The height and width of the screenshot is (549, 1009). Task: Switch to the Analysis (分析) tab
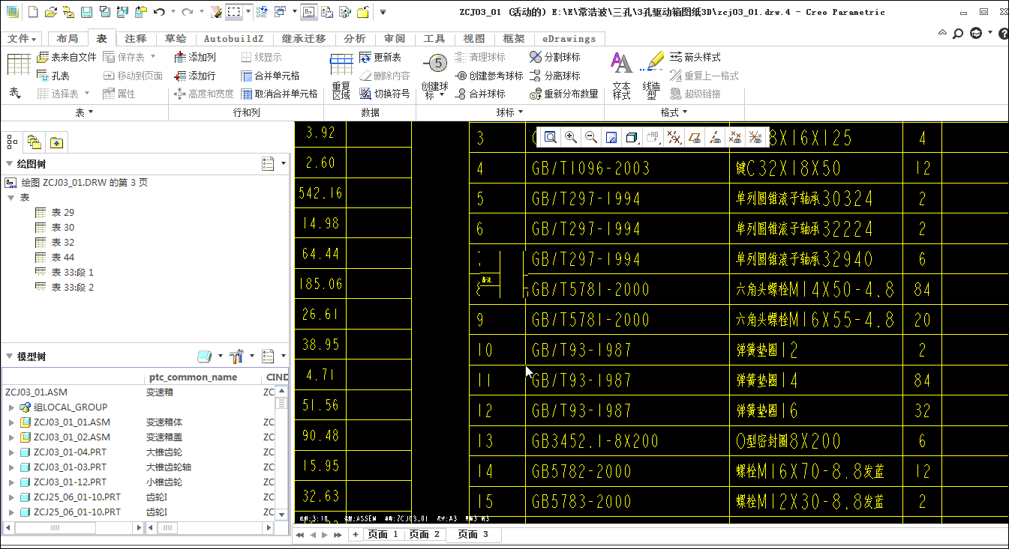[x=355, y=39]
